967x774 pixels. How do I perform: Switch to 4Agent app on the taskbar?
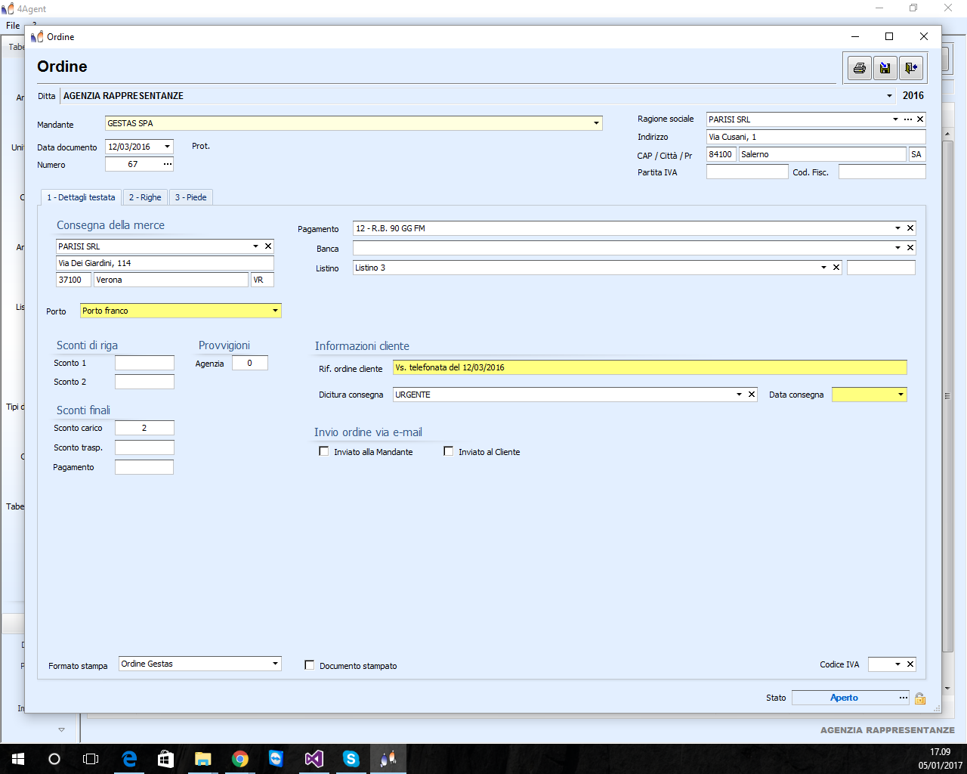pyautogui.click(x=388, y=759)
